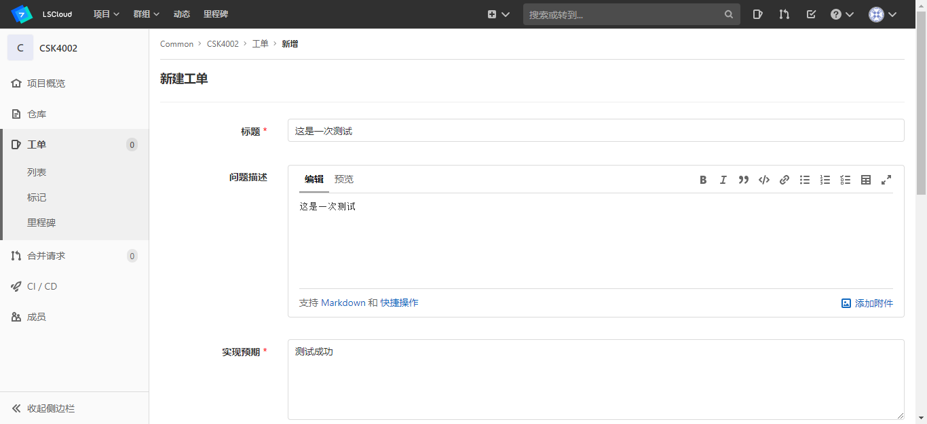Open the 项目 dropdown in the top bar
Viewport: 927px width, 424px height.
(x=107, y=14)
